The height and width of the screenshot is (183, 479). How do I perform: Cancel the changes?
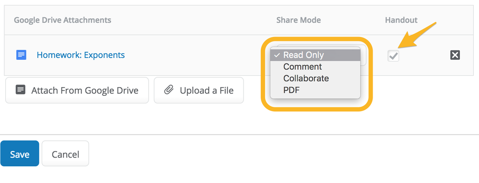coord(65,153)
